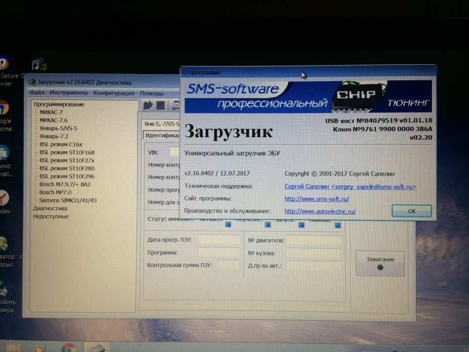
Task: Expand the Недоступные tree node
Action: [51, 216]
